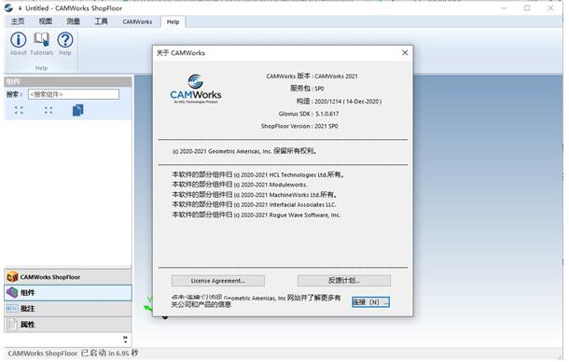Click the 连接 (N) button

coord(370,301)
